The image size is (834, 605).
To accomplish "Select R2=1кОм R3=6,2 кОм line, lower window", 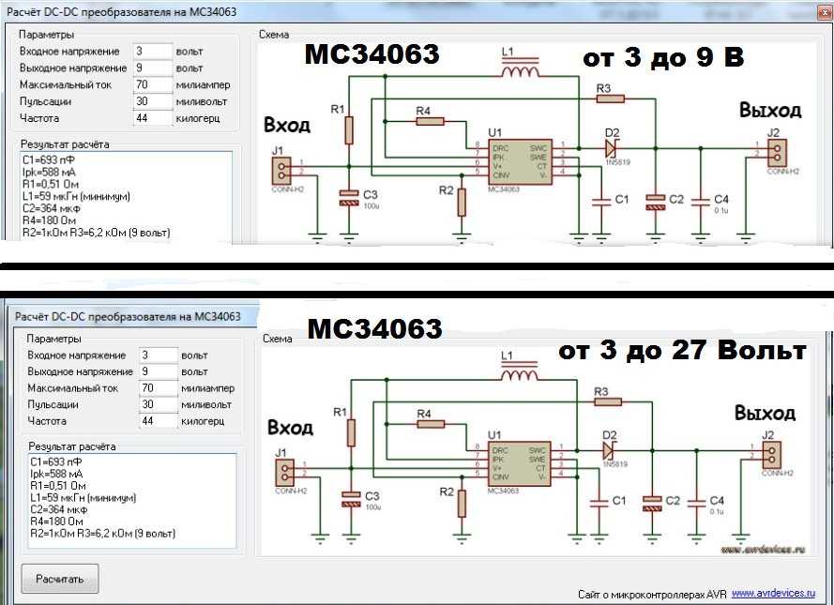I will click(x=102, y=533).
